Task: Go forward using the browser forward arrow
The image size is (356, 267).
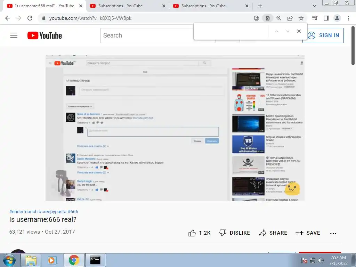Action: [19, 18]
